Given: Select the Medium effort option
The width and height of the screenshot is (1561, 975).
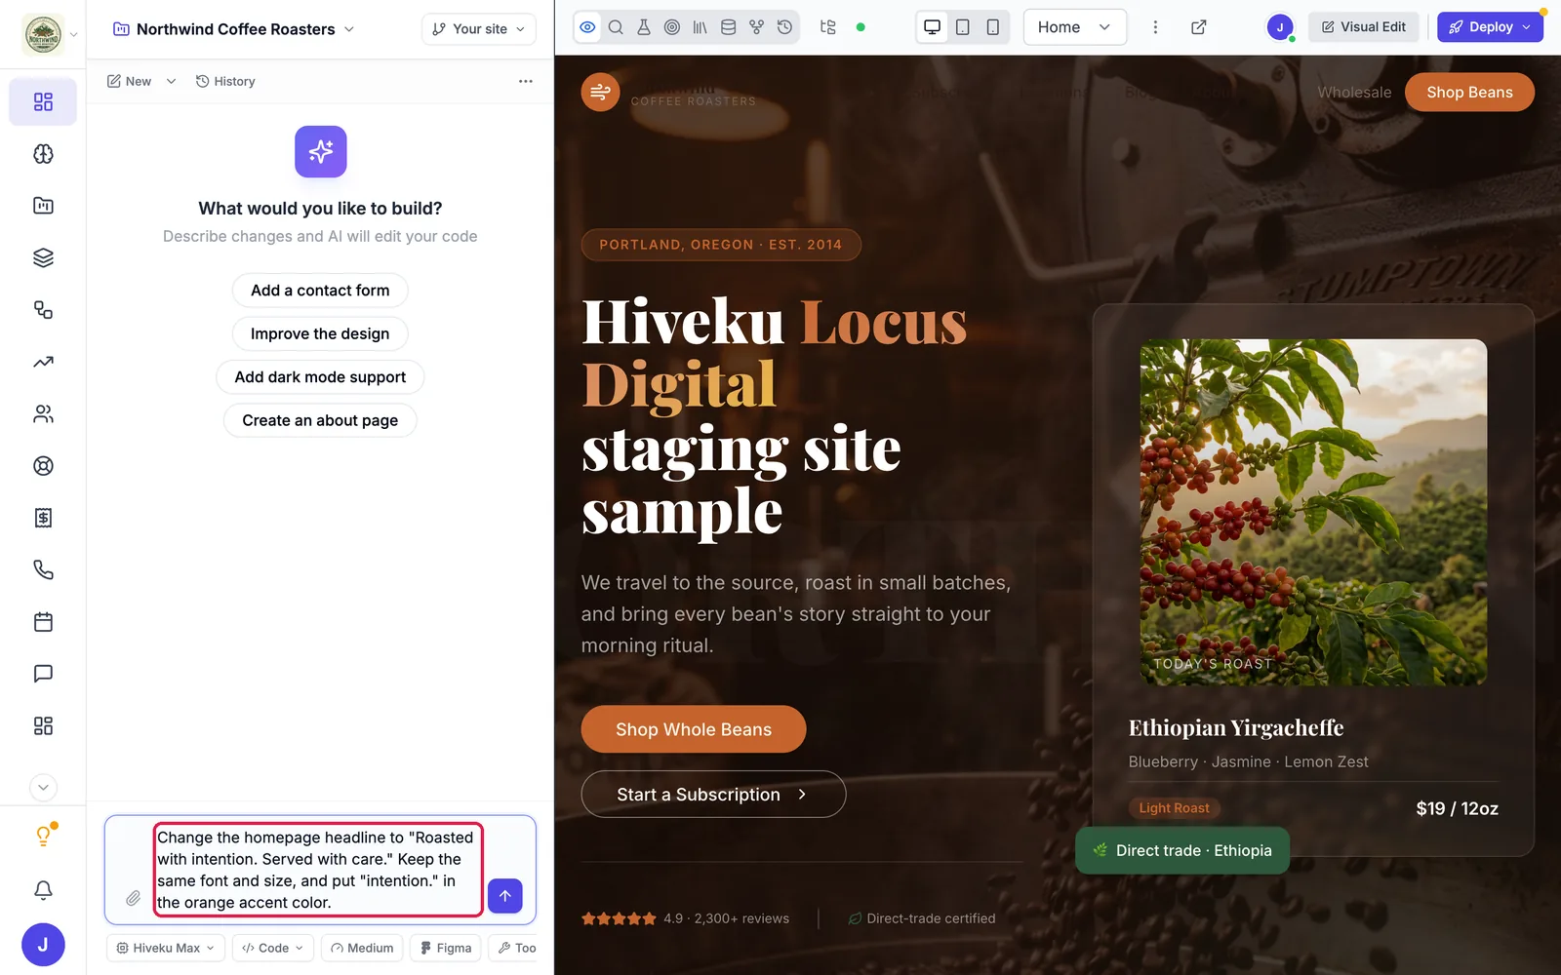Looking at the screenshot, I should click(x=362, y=948).
